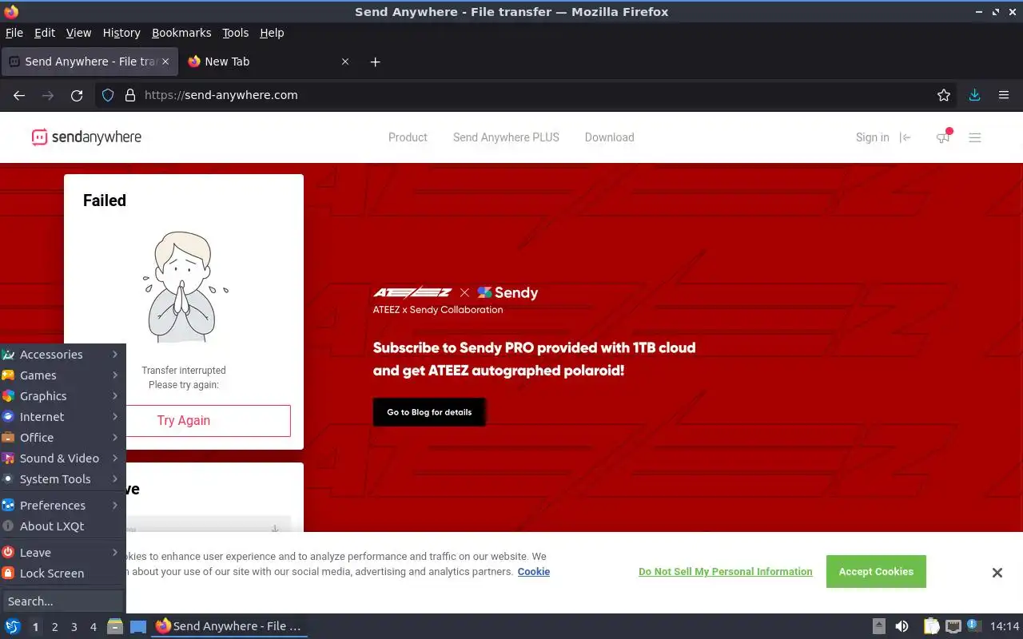
Task: Switch to virtual desktop 3
Action: tap(74, 627)
